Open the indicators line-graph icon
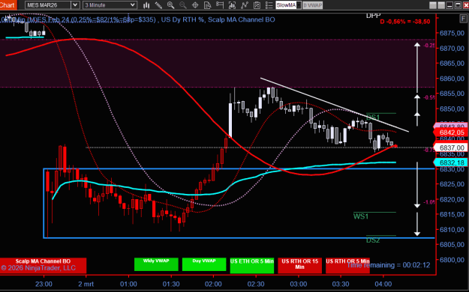This screenshot has width=469, height=292. point(245,5)
